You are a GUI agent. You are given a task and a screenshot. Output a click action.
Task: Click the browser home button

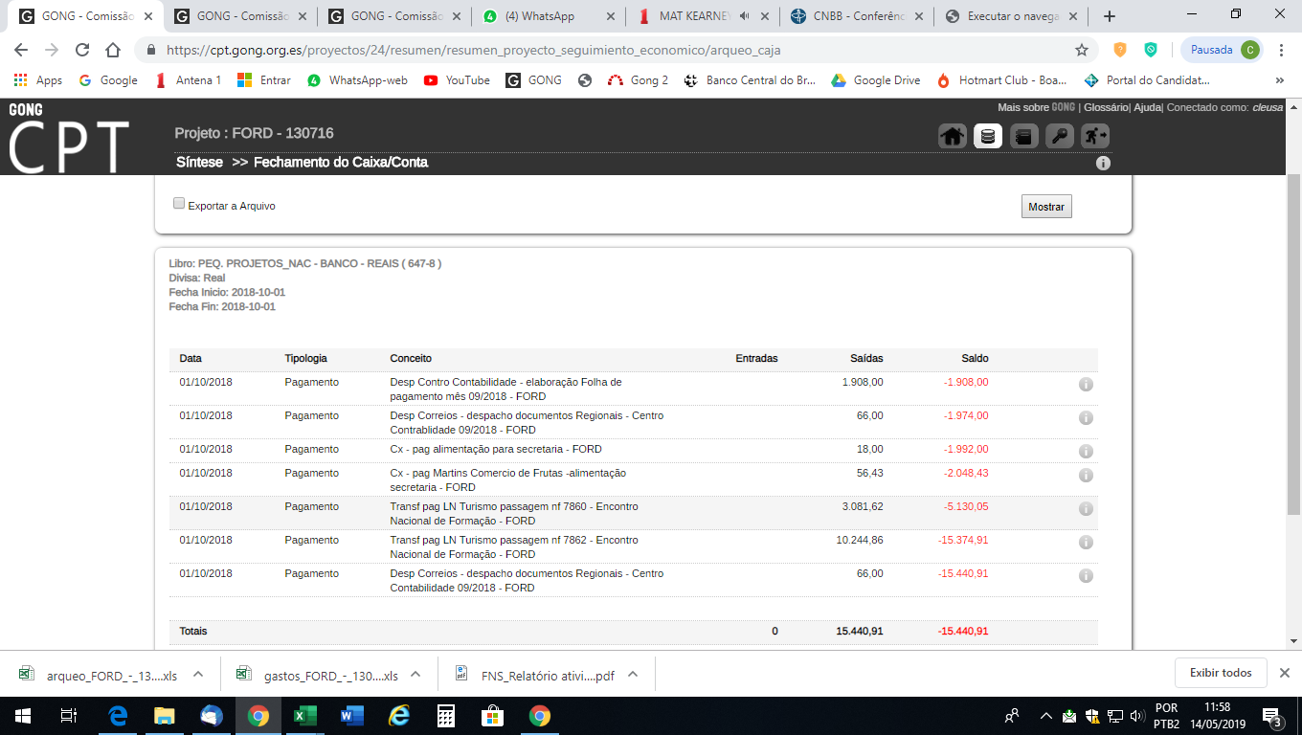[113, 50]
